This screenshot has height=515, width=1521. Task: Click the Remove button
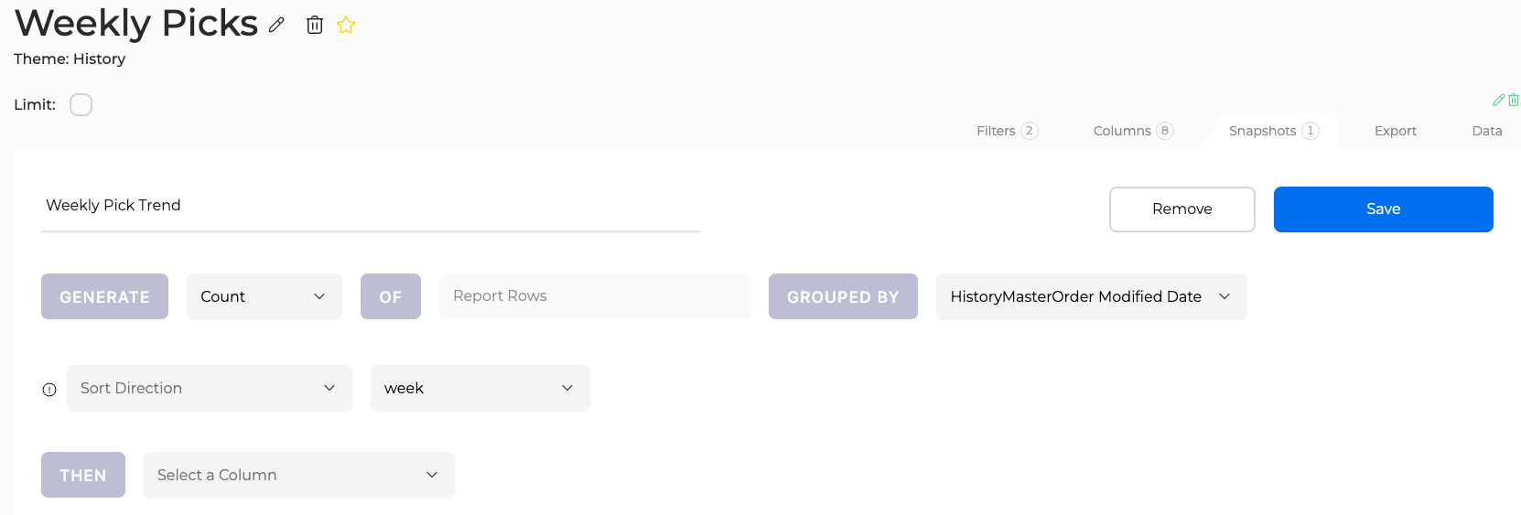[x=1182, y=209]
